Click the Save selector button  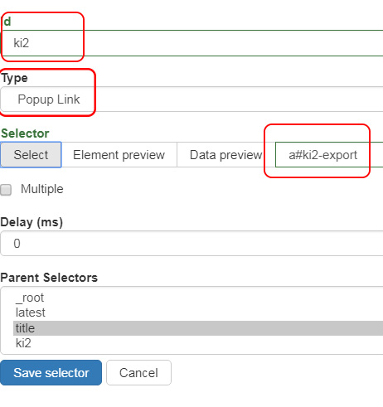click(x=51, y=372)
